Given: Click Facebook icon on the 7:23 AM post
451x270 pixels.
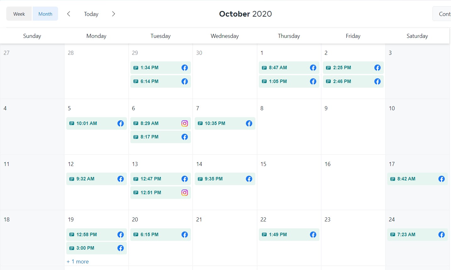Looking at the screenshot, I should pyautogui.click(x=442, y=235).
